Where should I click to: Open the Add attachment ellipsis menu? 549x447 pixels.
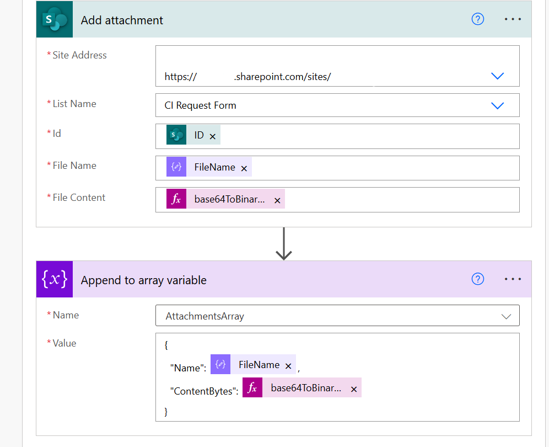[513, 19]
